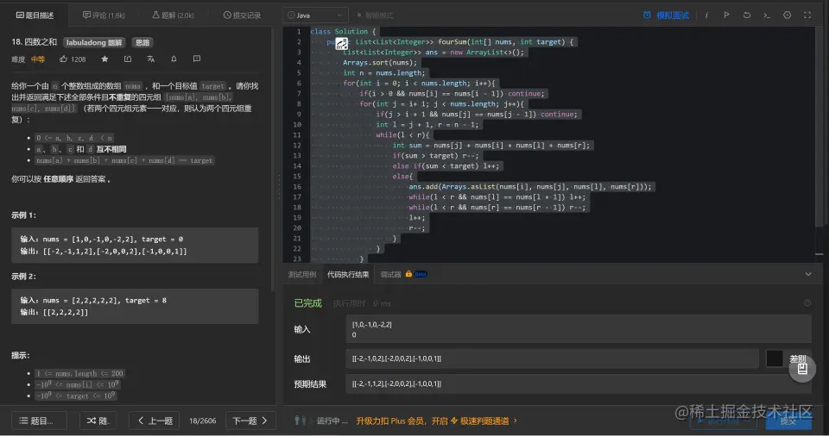Screen dimensions: 829x436
Task: Select the 代码执行结果 execution result tab
Action: tap(348, 275)
